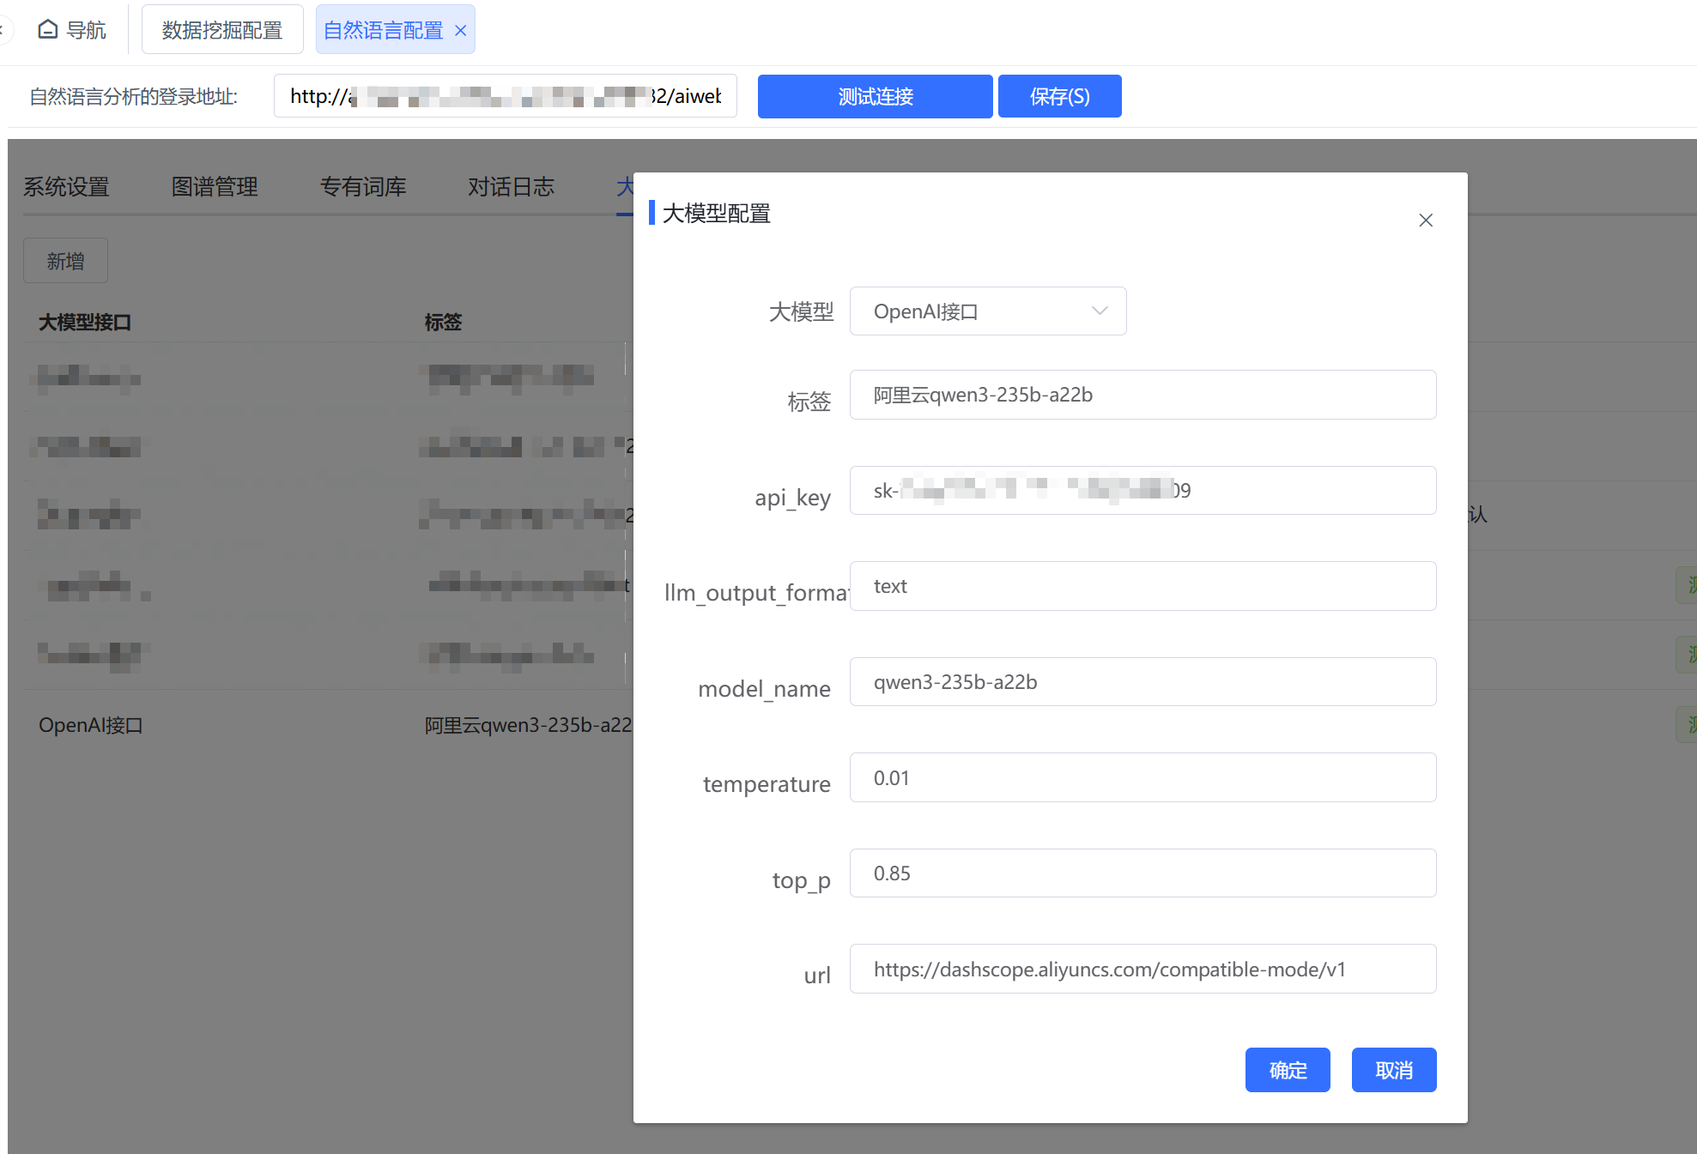Click the 大模型接口 column header
This screenshot has width=1697, height=1154.
[85, 322]
